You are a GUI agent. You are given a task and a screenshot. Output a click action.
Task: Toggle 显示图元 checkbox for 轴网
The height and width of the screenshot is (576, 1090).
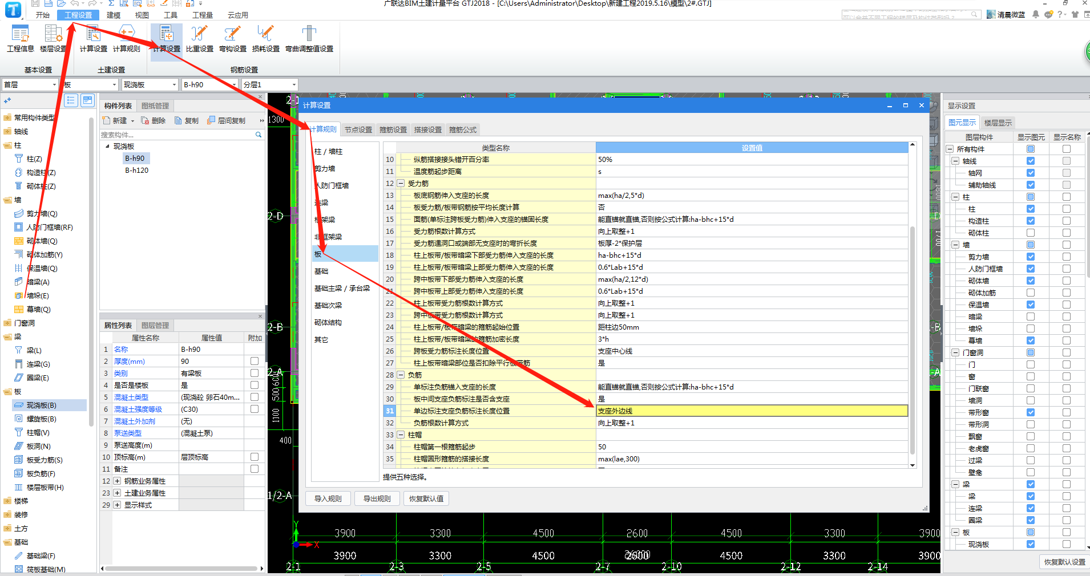[1031, 173]
